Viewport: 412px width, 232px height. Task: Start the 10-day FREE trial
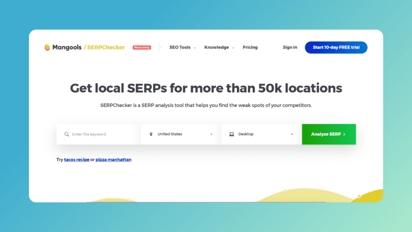coord(336,48)
